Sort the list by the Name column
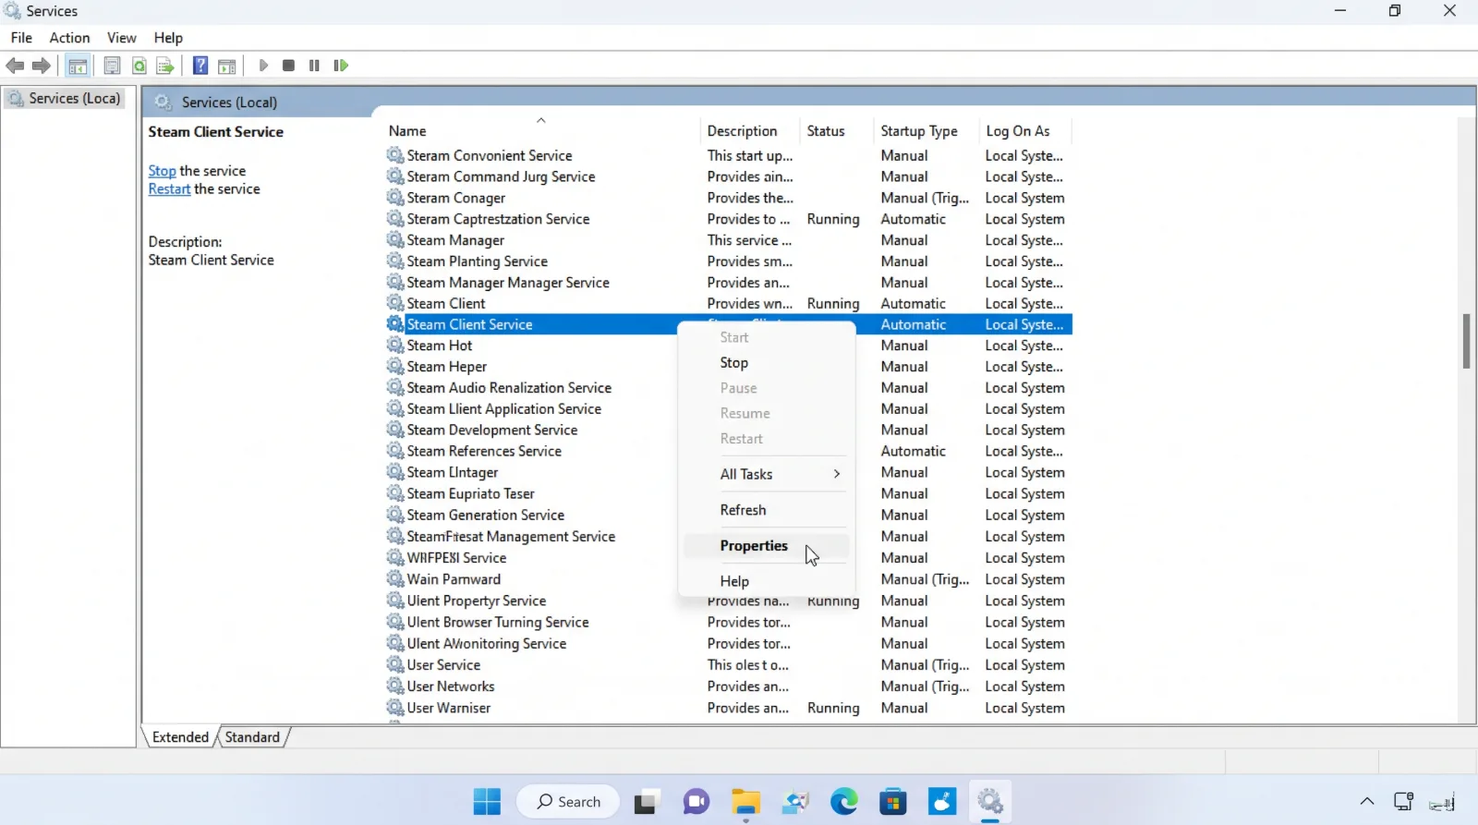 (x=407, y=131)
